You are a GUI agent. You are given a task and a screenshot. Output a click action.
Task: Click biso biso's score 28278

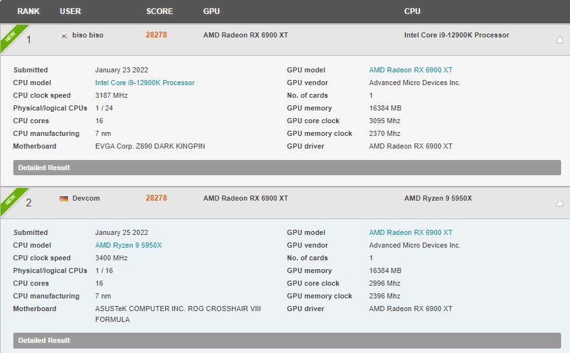156,35
